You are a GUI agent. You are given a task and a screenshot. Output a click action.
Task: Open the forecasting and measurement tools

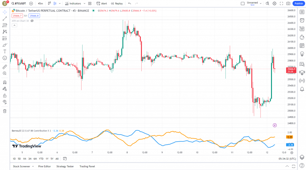coord(5,38)
